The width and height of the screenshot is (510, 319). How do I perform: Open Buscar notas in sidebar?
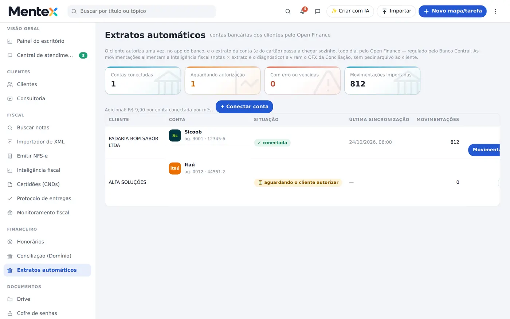point(47,128)
